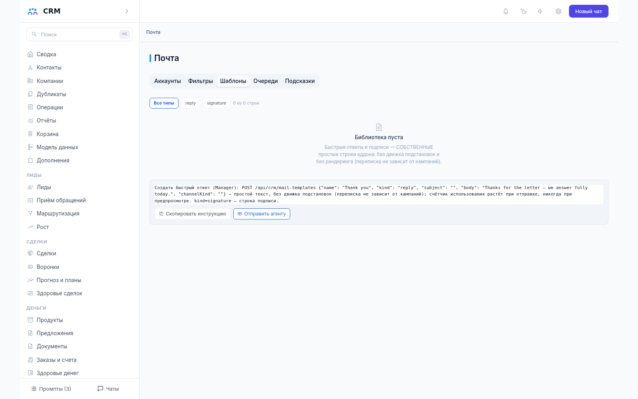Open Промпты (3) list

point(51,389)
